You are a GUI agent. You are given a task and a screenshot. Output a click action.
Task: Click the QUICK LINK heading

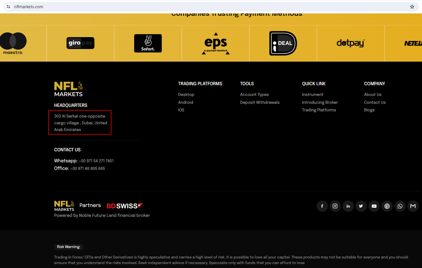pyautogui.click(x=314, y=84)
